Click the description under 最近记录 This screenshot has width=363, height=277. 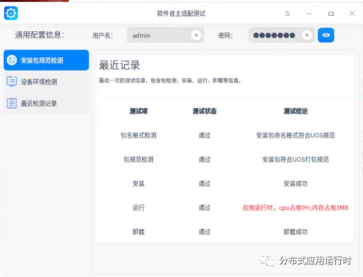point(170,81)
